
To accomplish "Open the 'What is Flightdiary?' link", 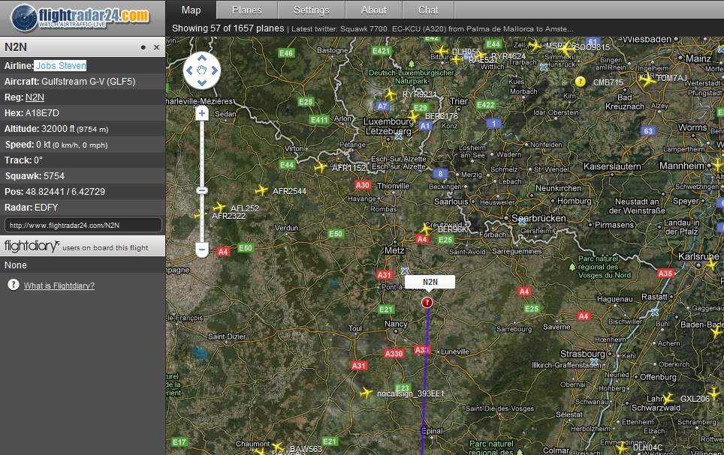I will pos(59,286).
